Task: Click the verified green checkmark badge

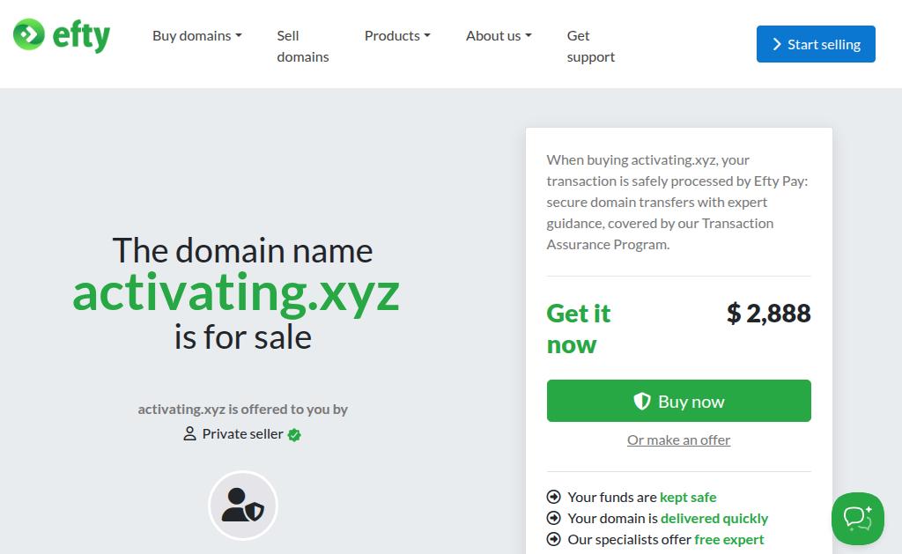Action: pyautogui.click(x=294, y=435)
